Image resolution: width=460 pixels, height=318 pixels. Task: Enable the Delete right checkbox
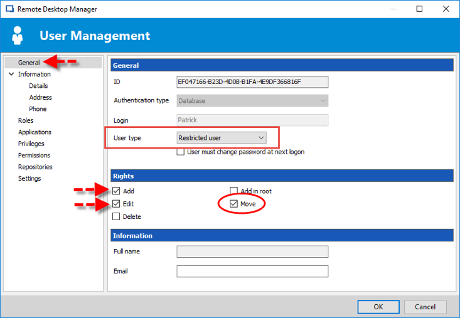click(116, 216)
